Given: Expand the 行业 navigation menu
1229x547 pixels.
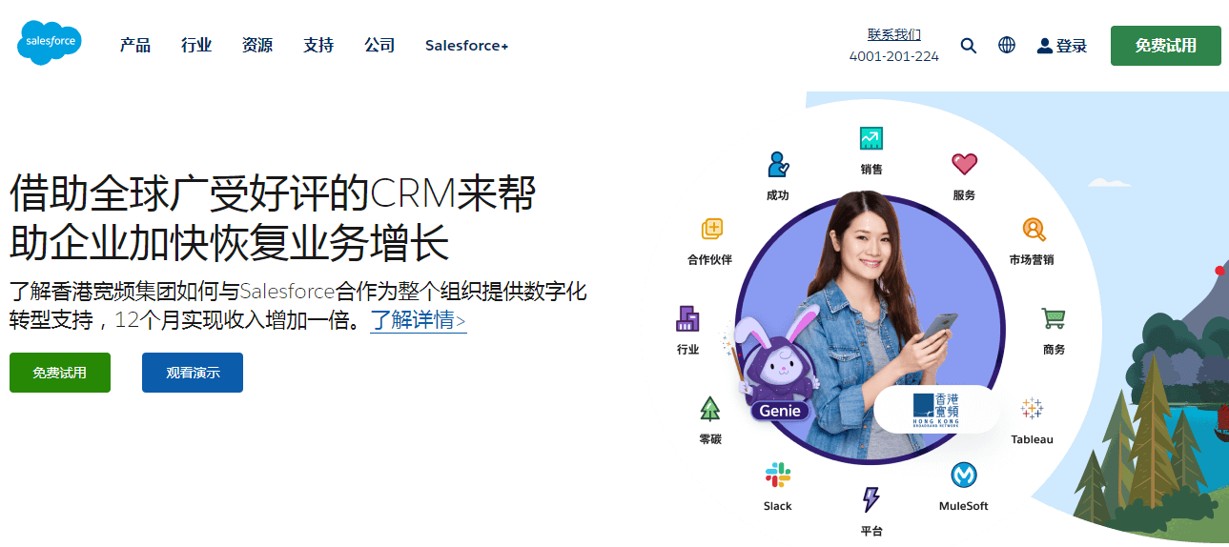Looking at the screenshot, I should click(196, 45).
